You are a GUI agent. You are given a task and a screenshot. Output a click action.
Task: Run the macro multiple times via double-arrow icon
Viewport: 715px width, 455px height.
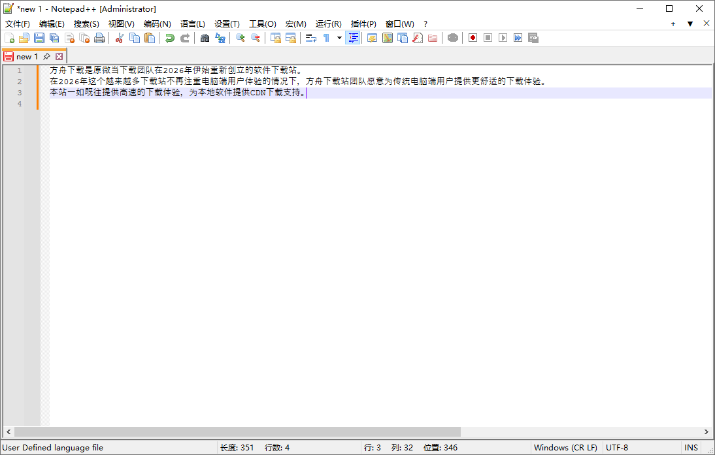click(x=518, y=38)
